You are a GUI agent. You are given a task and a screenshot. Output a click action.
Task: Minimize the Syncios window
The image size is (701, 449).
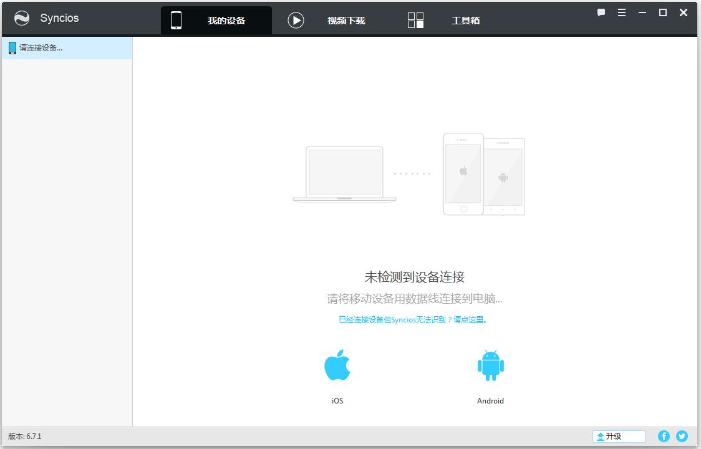(642, 12)
